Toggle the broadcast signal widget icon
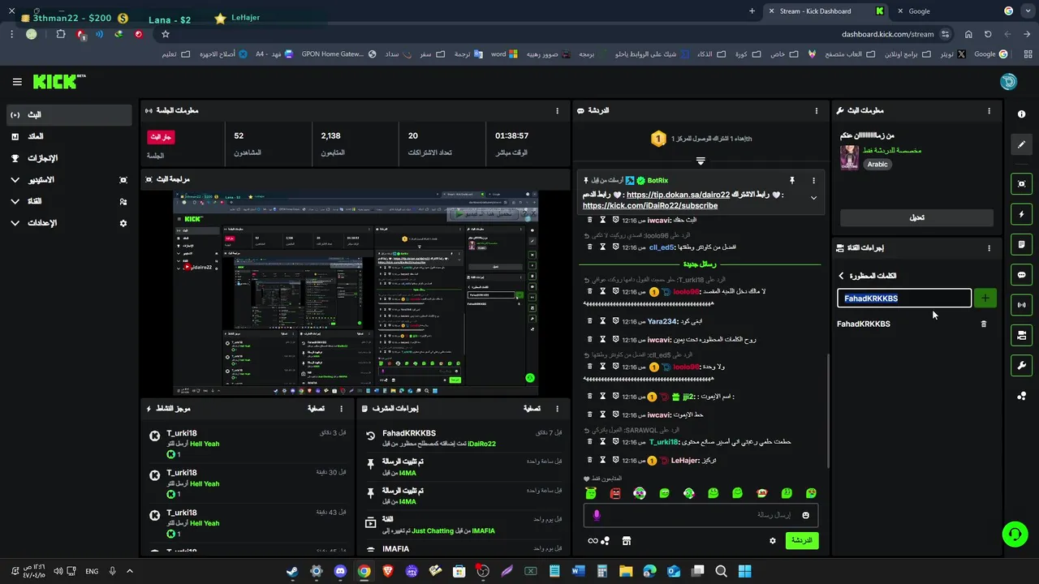1039x584 pixels. coord(1021,305)
